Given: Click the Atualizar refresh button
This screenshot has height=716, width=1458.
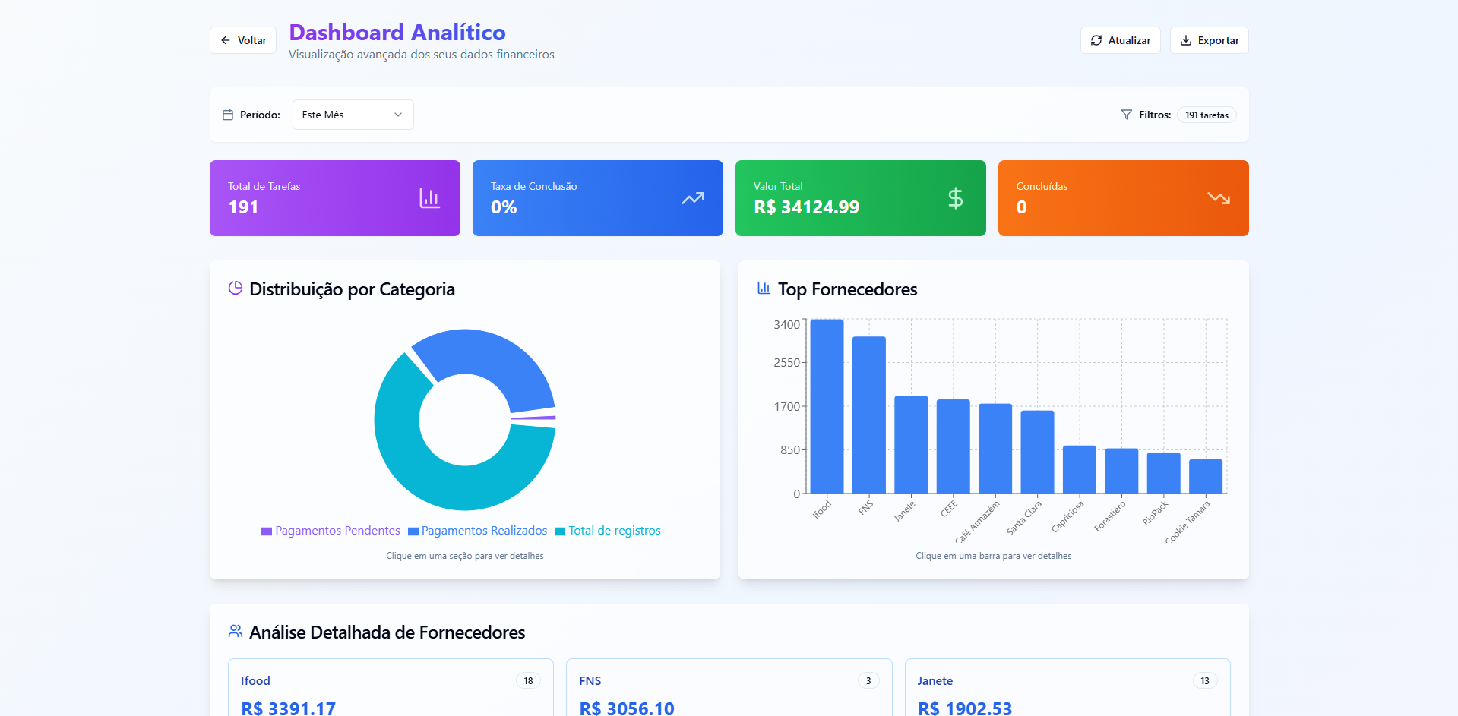Looking at the screenshot, I should click(x=1120, y=40).
